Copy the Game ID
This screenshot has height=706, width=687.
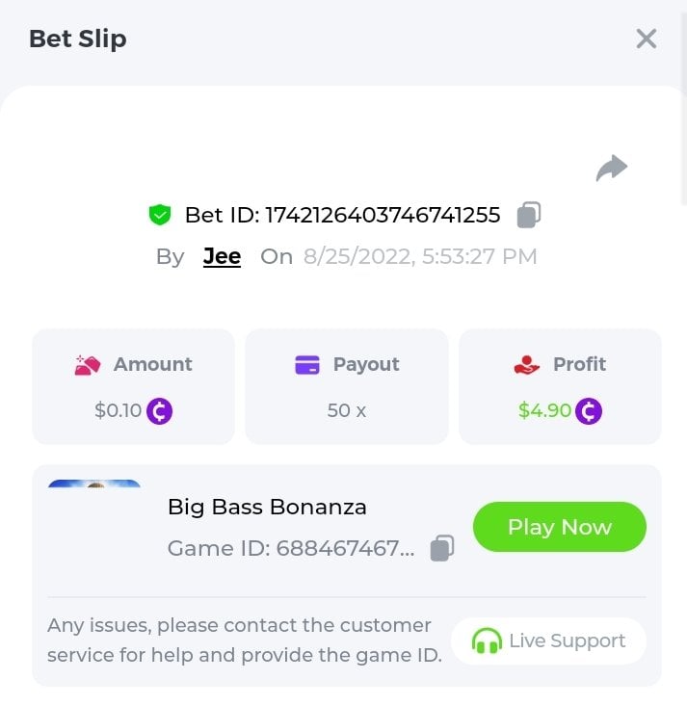tap(442, 548)
